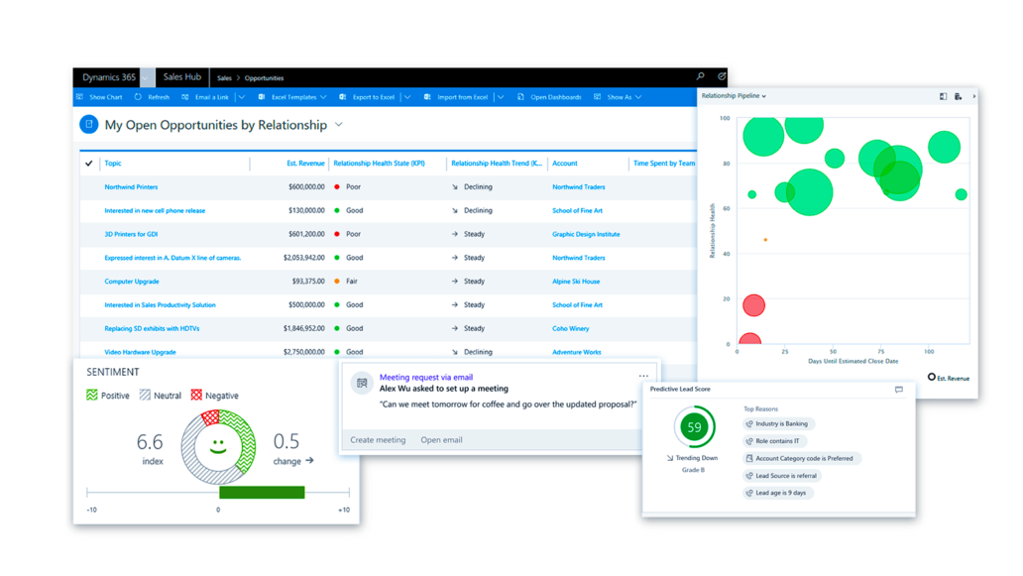Click the search magnifier icon in the top bar
This screenshot has width=1023, height=576.
tap(700, 76)
